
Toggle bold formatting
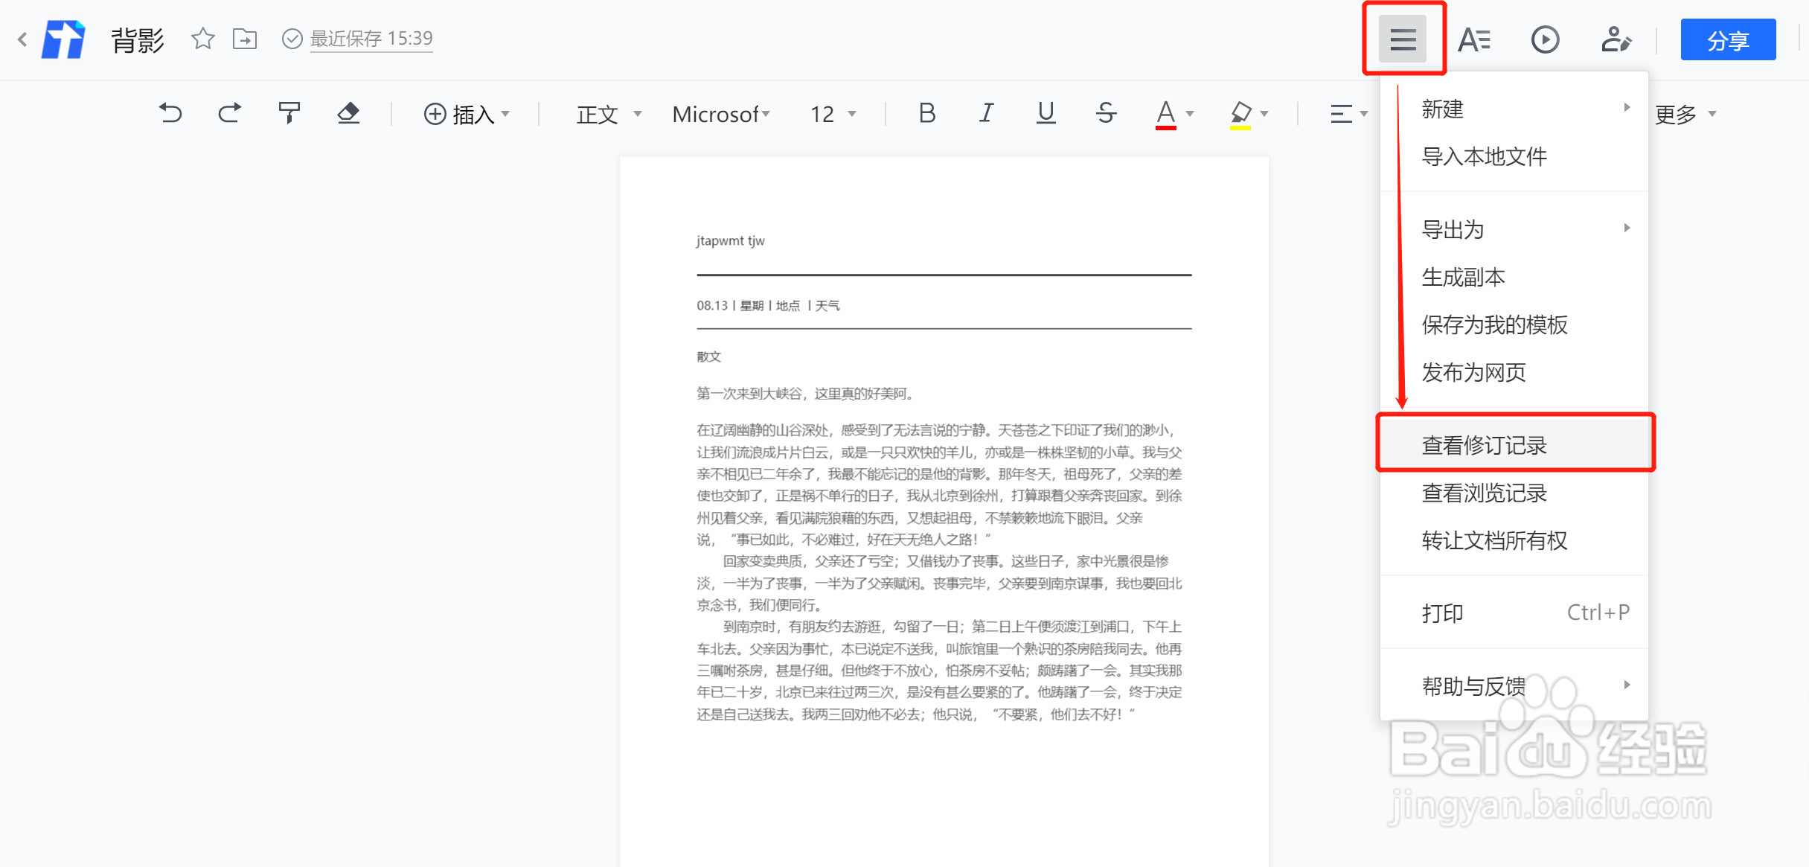pyautogui.click(x=926, y=113)
